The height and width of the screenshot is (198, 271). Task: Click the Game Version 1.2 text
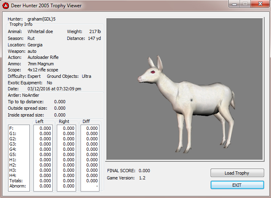pos(141,178)
